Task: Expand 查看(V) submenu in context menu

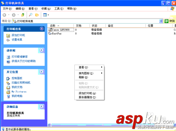Action: 89,67
